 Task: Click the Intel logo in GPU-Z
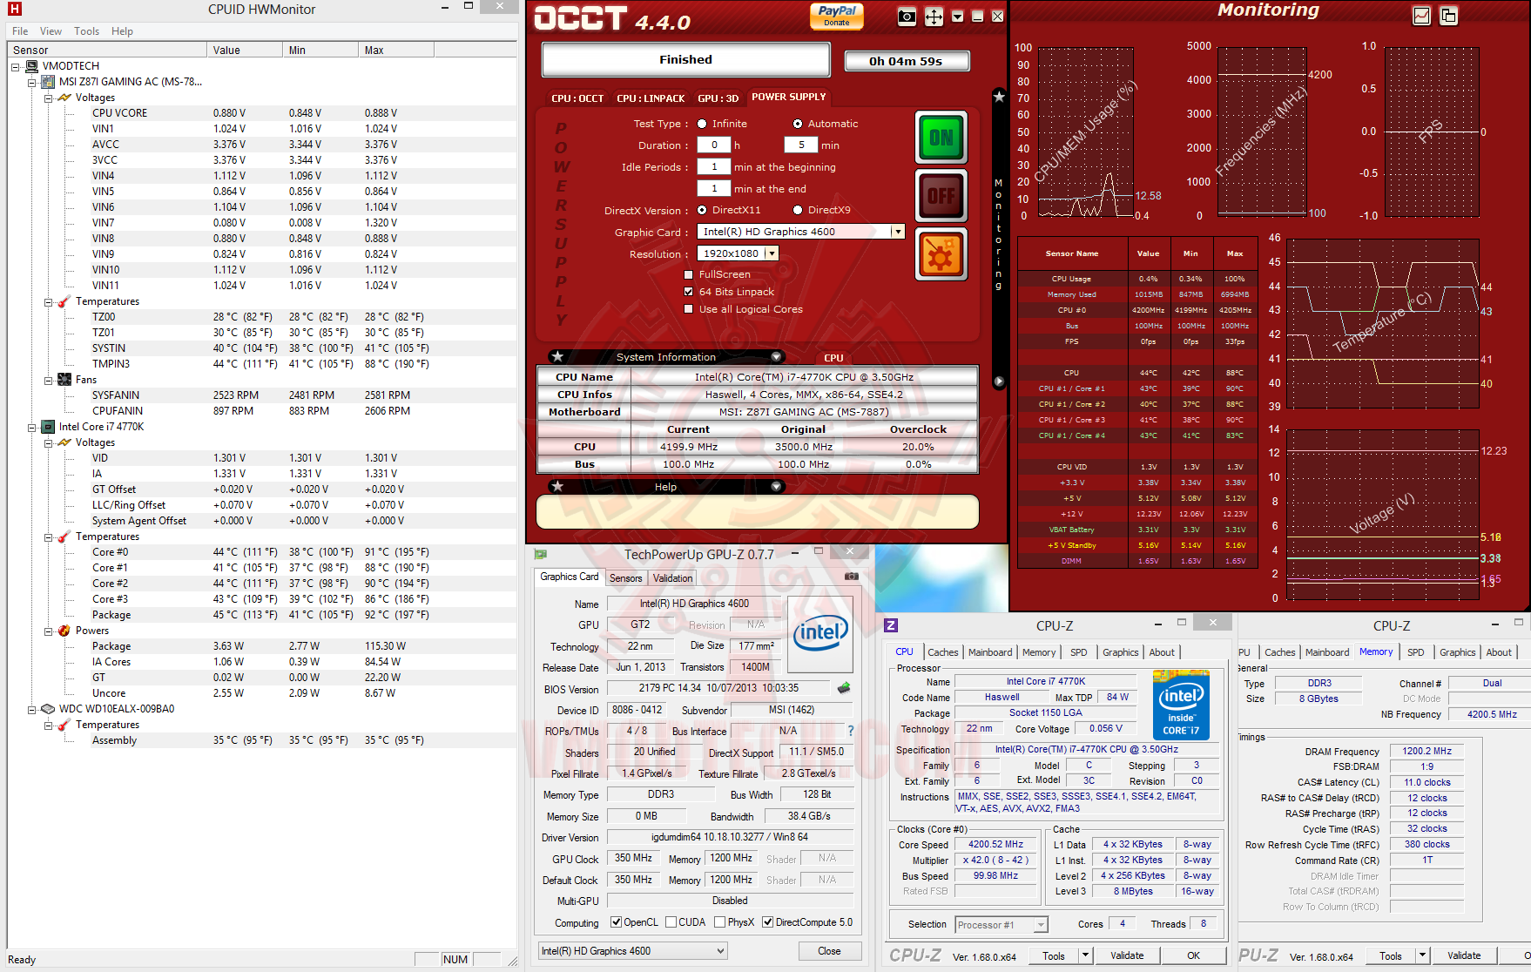(820, 633)
